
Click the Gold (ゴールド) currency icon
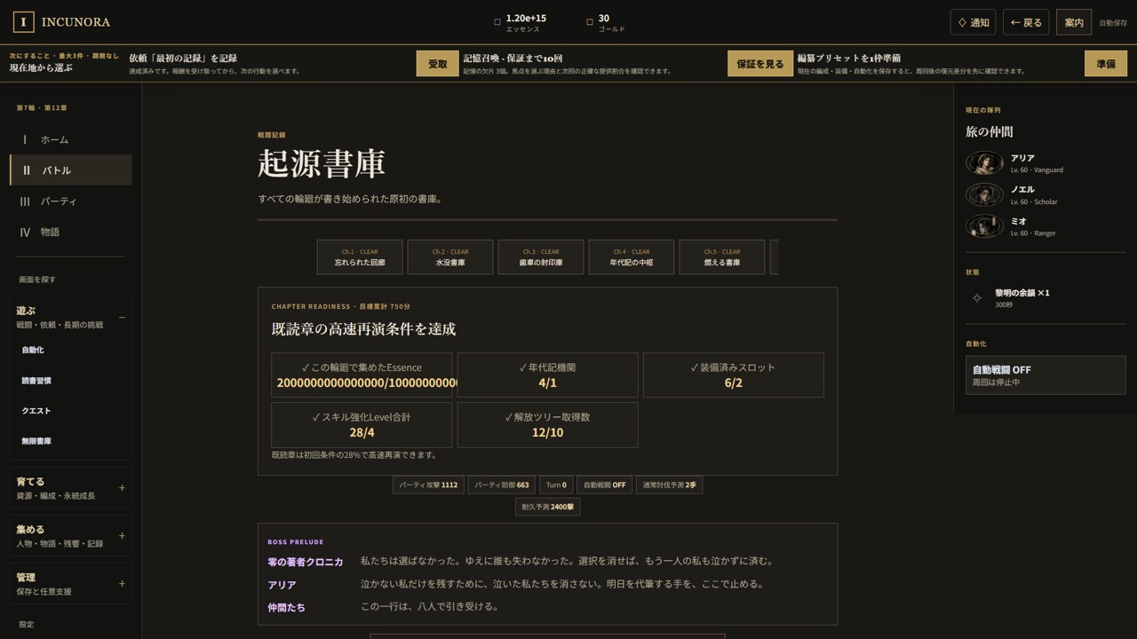590,22
